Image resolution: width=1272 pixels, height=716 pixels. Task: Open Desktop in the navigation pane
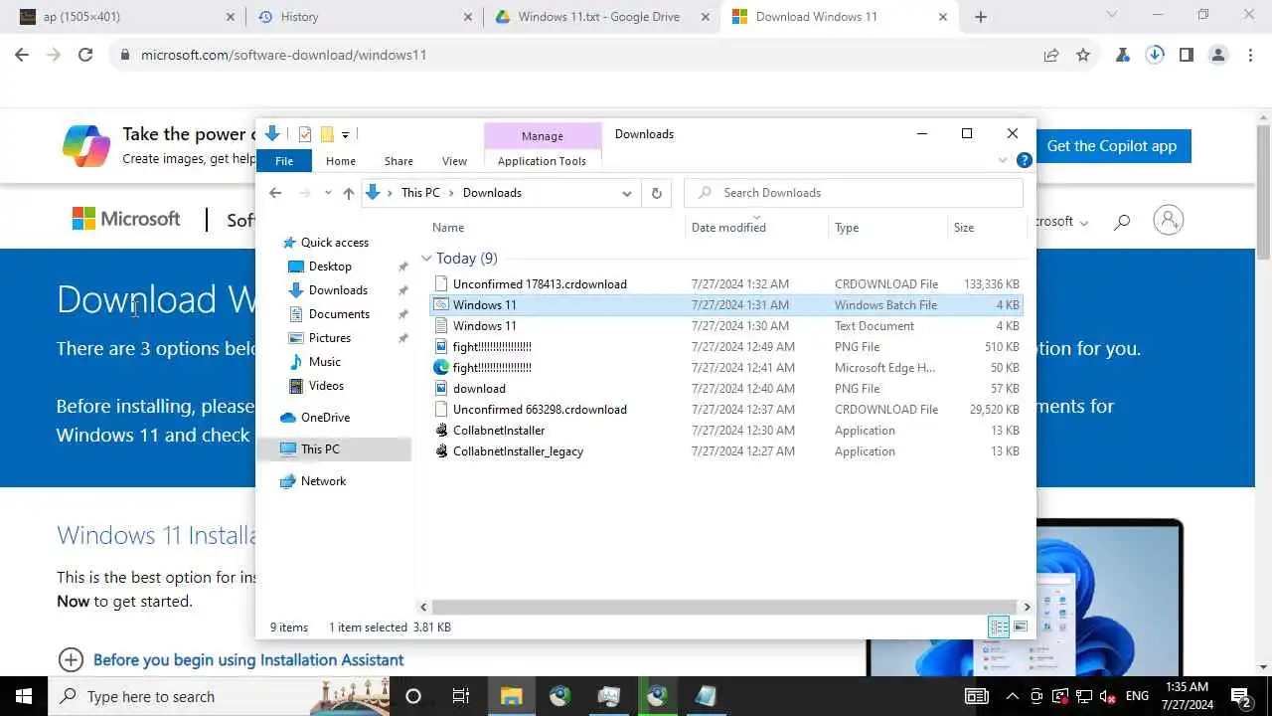point(330,267)
